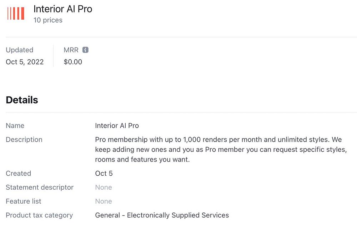Viewport: 357px width, 234px height.
Task: Select the Name value Interior AI Pro
Action: tap(117, 126)
